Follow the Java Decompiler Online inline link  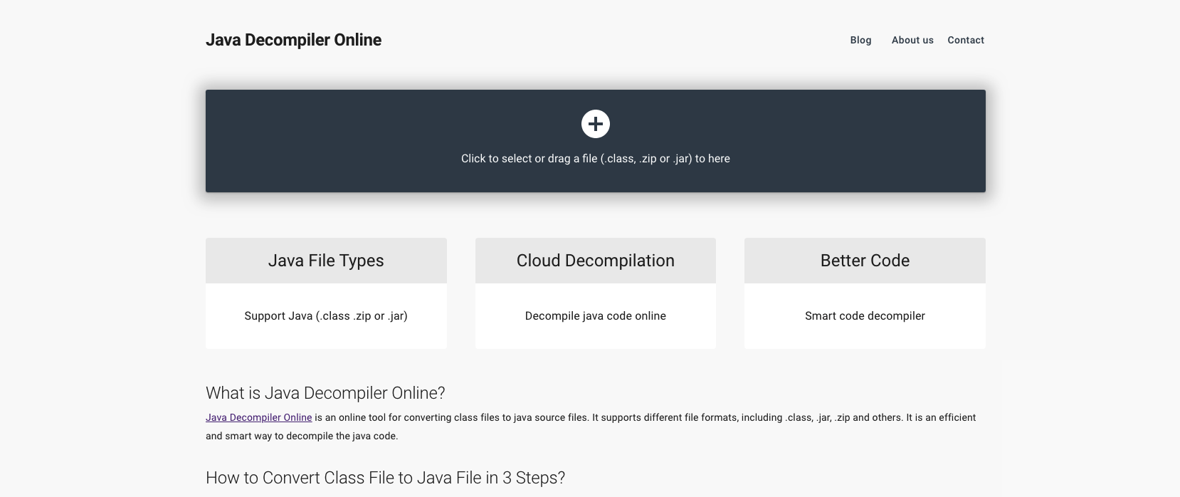tap(258, 417)
